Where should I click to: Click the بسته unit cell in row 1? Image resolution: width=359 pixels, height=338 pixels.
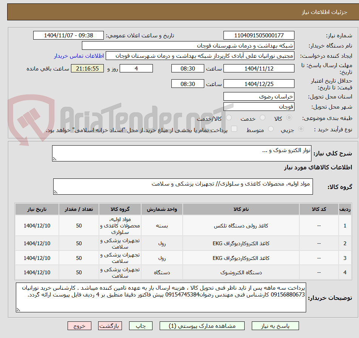(162, 226)
